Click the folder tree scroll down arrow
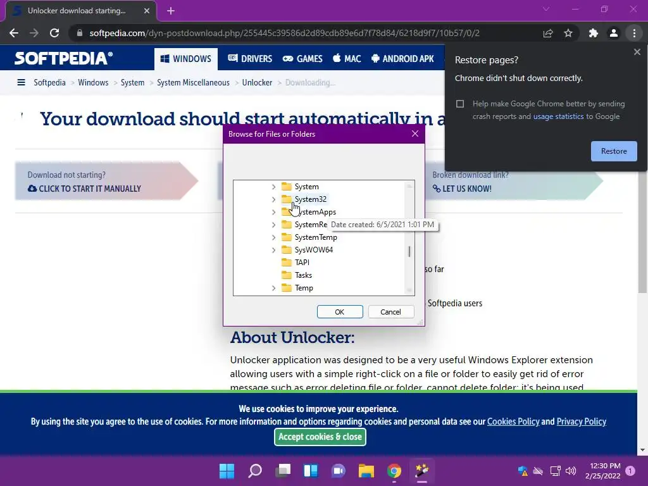Image resolution: width=648 pixels, height=486 pixels. click(x=409, y=290)
